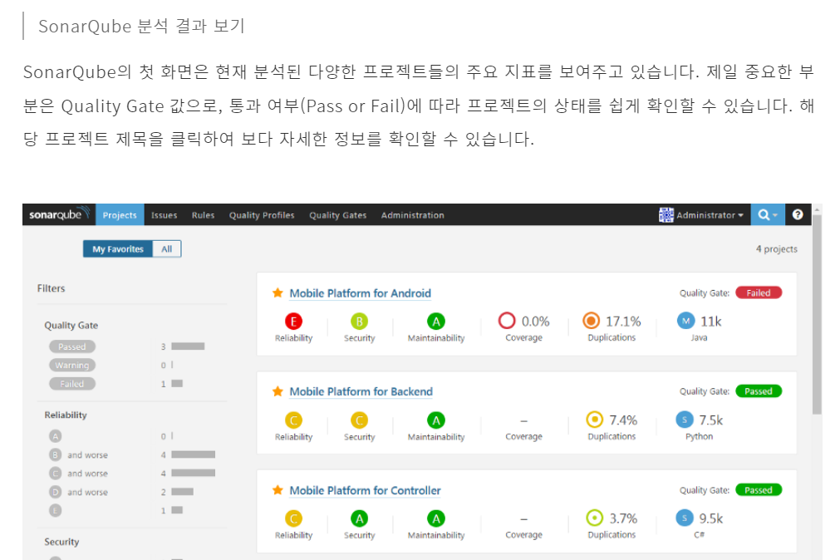Click the Passed filter count bar
Screen dimensions: 840x560
click(x=188, y=346)
